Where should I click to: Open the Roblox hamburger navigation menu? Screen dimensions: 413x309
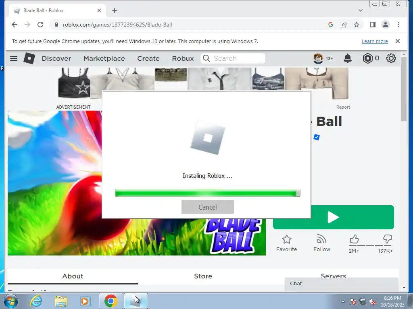[x=14, y=58]
